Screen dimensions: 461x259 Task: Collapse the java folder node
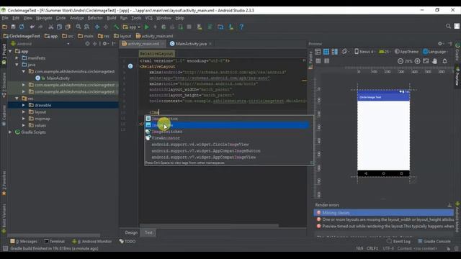click(17, 65)
